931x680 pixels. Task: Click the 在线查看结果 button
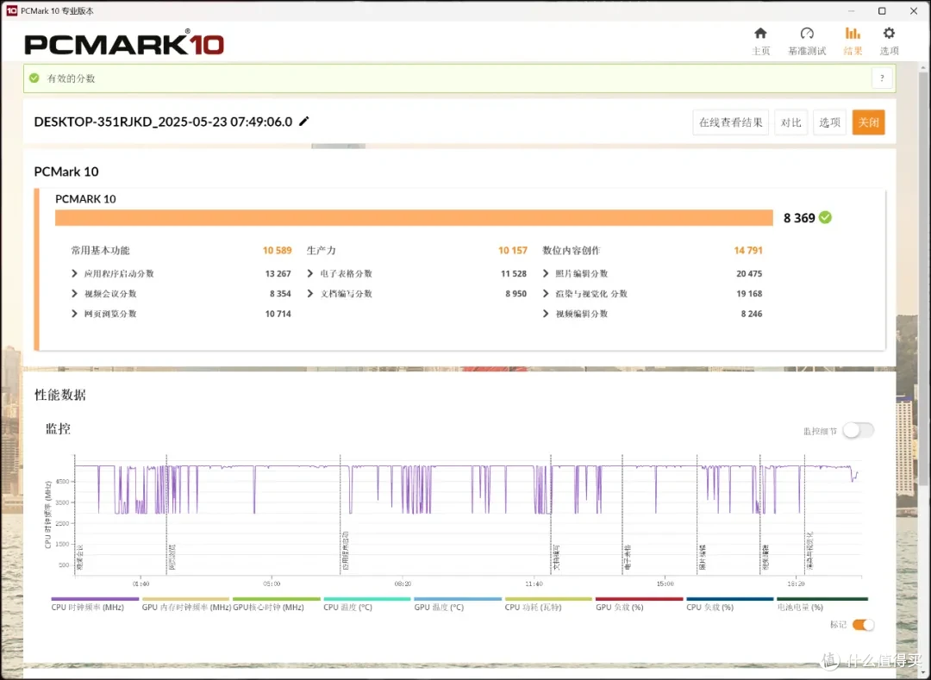tap(730, 122)
